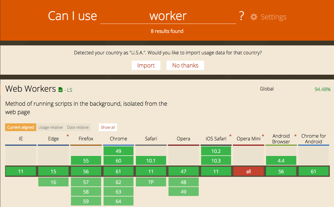Image resolution: width=334 pixels, height=207 pixels.
Task: Select the Firefox 55 support cell
Action: 86,161
